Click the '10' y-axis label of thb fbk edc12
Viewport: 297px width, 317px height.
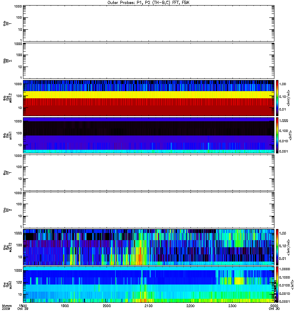(20, 108)
